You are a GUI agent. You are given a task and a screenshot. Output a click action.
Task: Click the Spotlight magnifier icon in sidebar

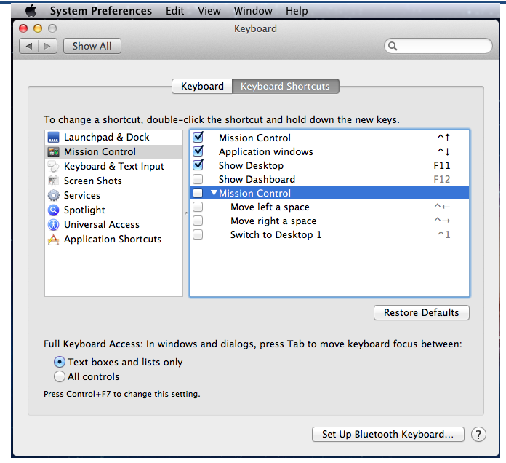point(54,210)
